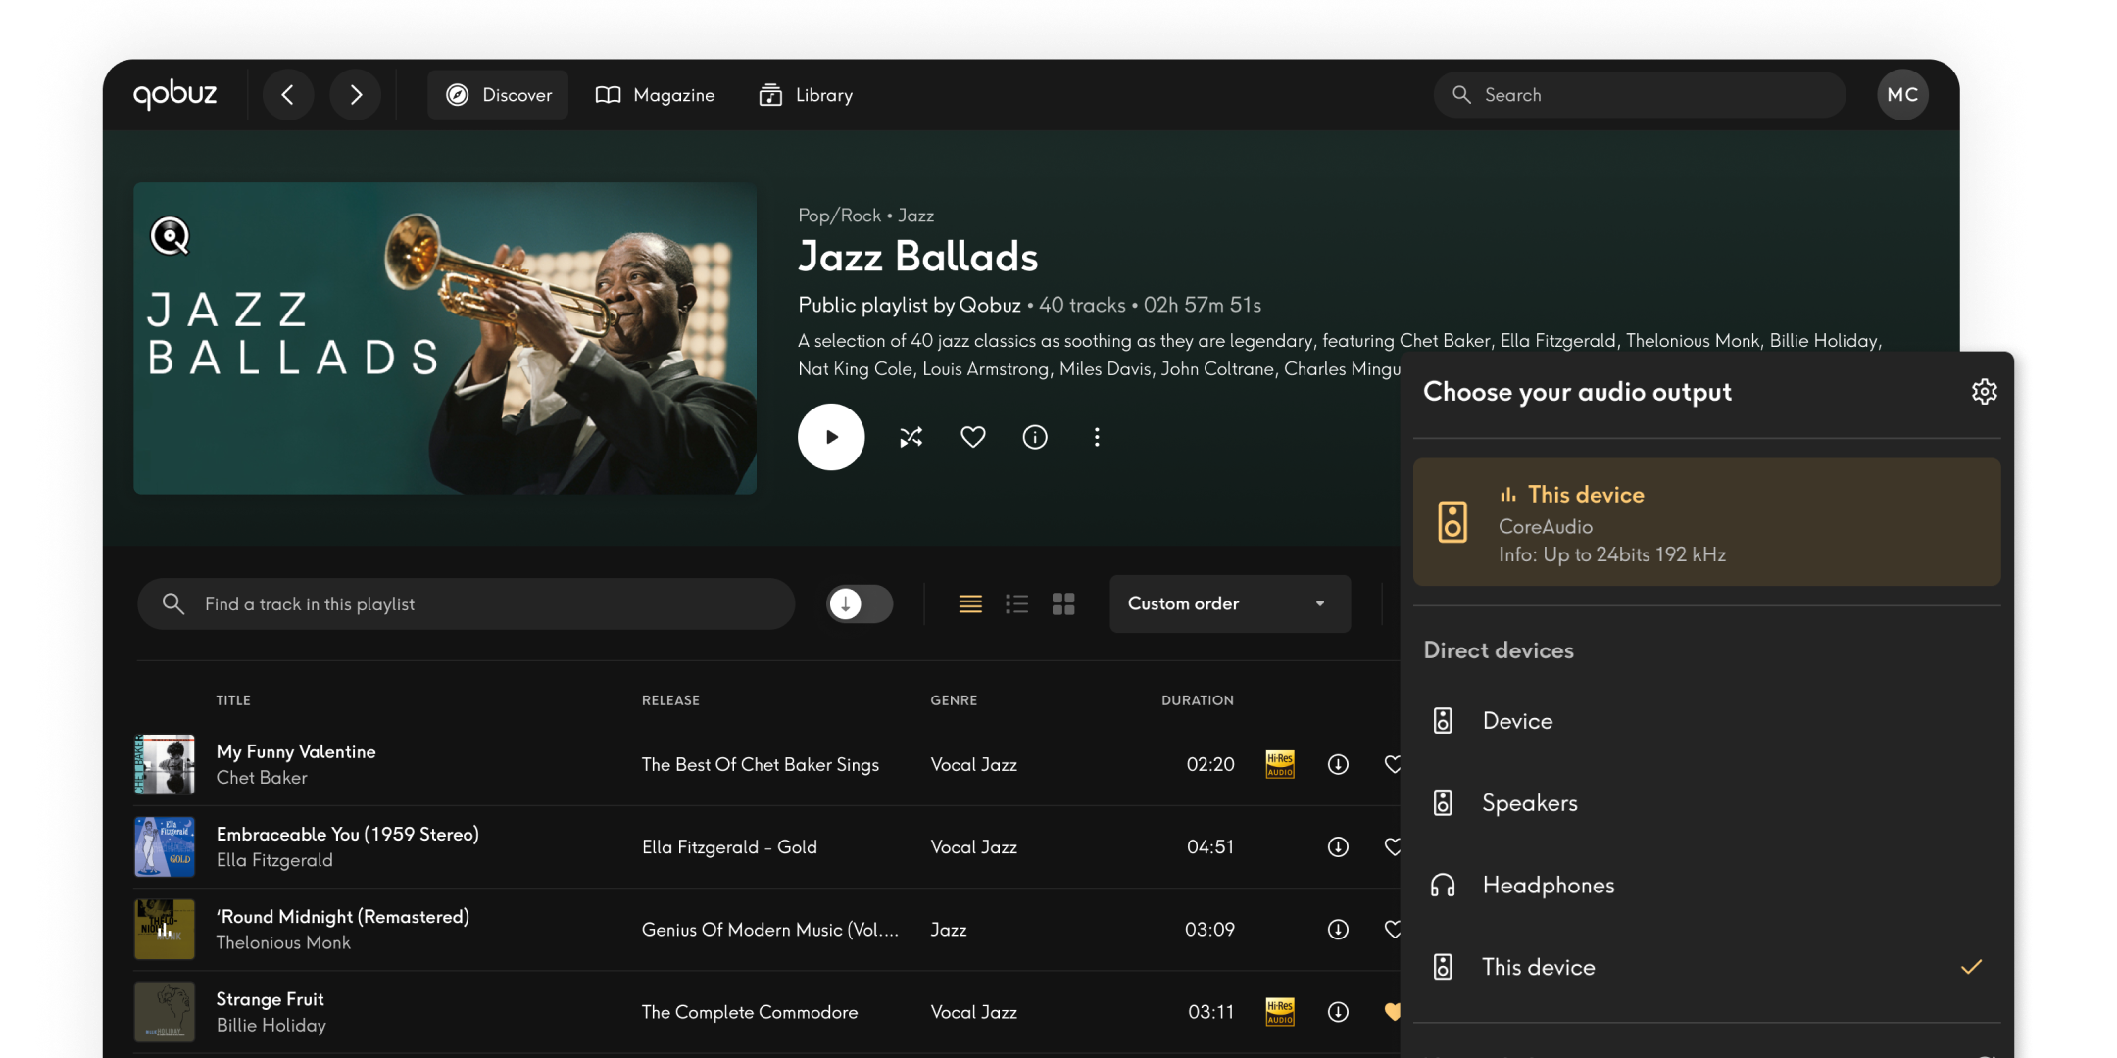Open the Magazine tab

point(656,95)
